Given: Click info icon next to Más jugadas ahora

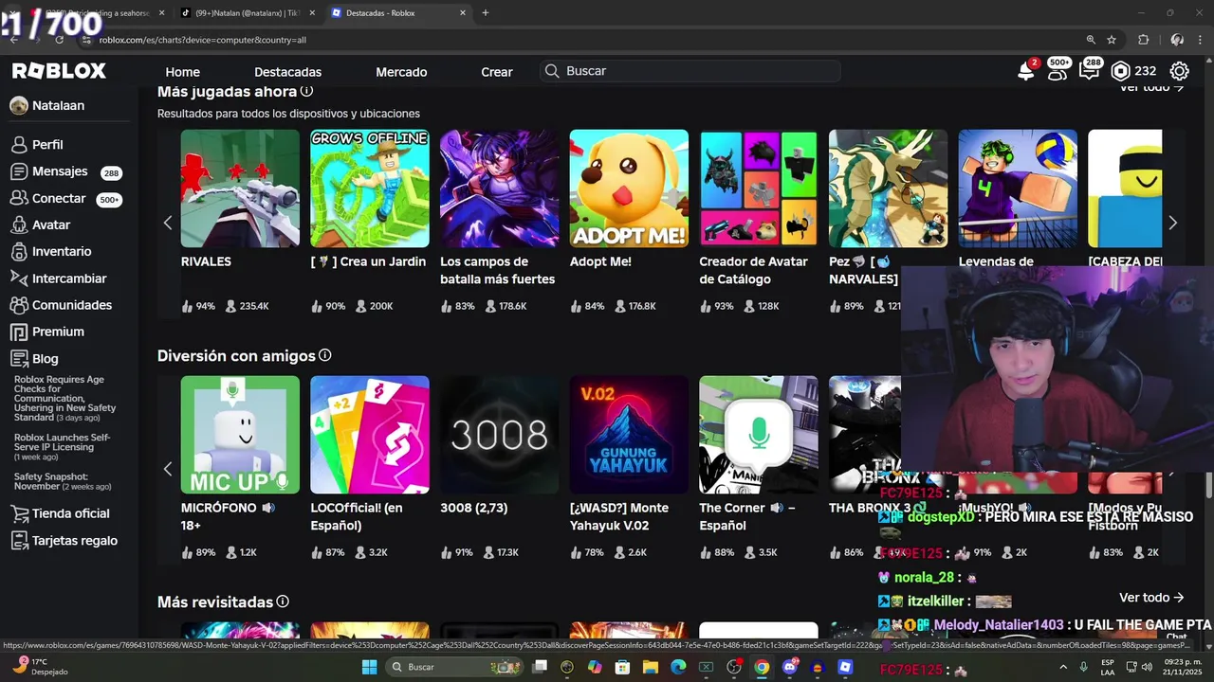Looking at the screenshot, I should coord(306,91).
